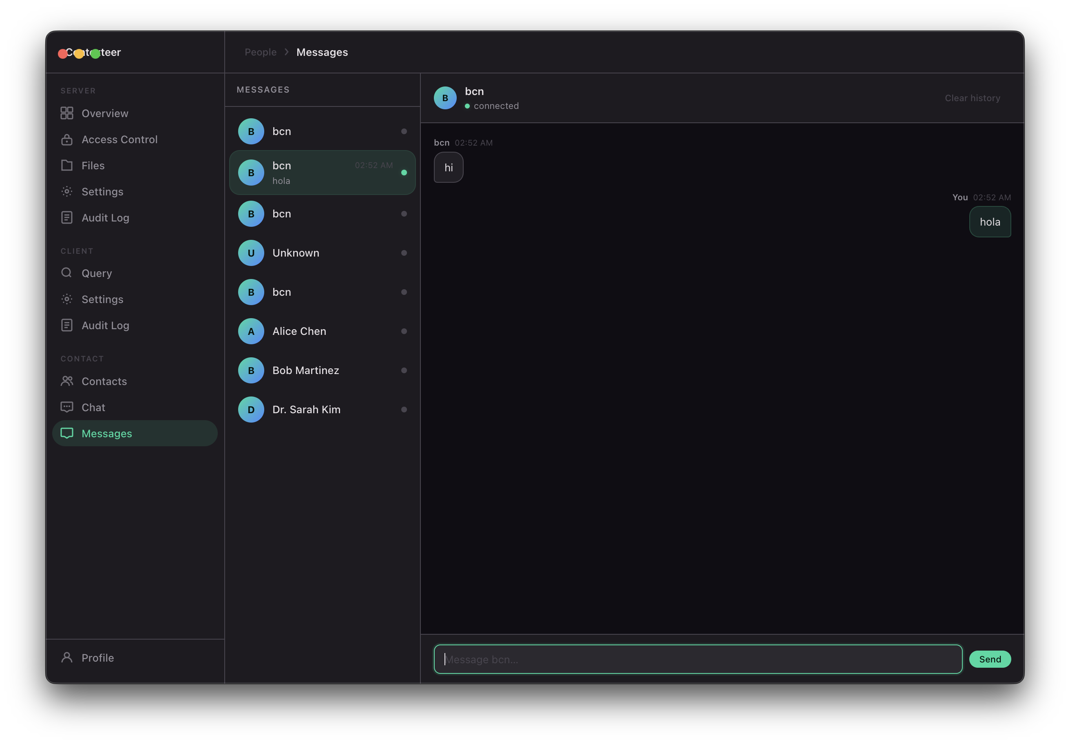Click the server Settings gear icon

coord(66,192)
